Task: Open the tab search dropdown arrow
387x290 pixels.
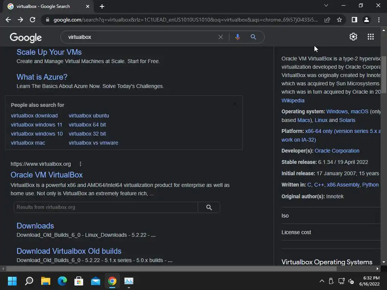Action: pyautogui.click(x=326, y=5)
